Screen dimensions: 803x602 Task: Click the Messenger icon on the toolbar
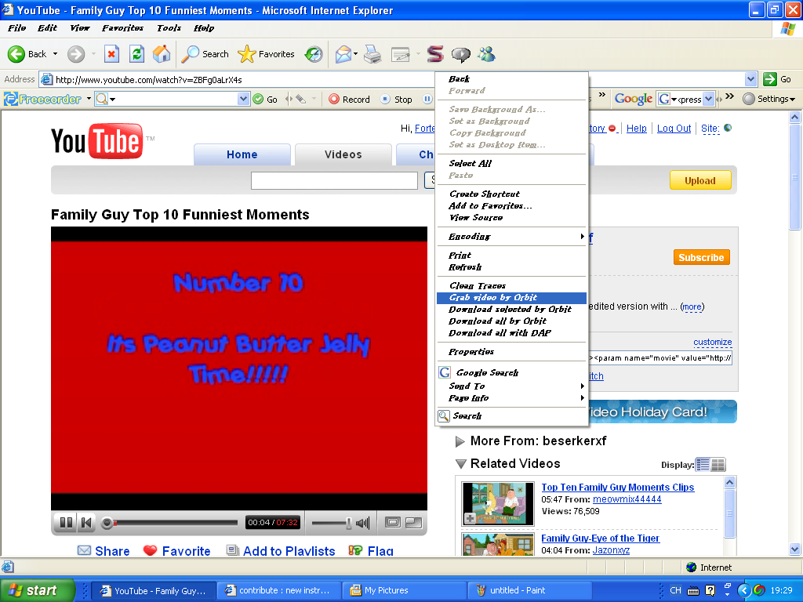461,54
